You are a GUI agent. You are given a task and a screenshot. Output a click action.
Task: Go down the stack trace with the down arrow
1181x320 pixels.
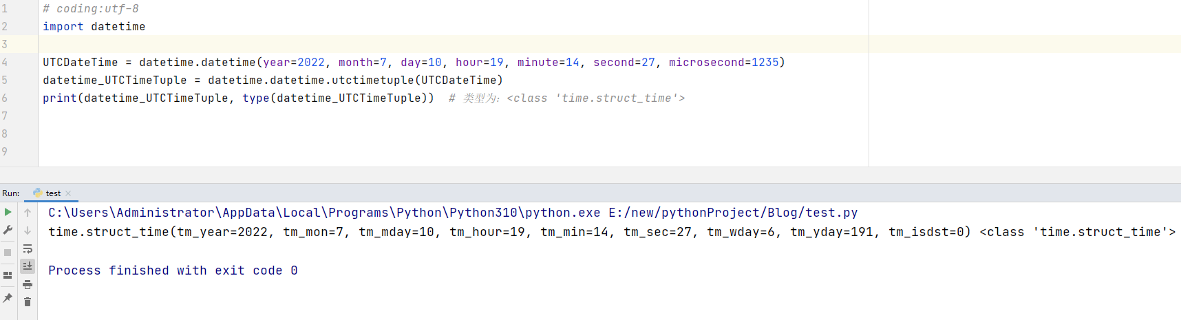click(x=28, y=231)
